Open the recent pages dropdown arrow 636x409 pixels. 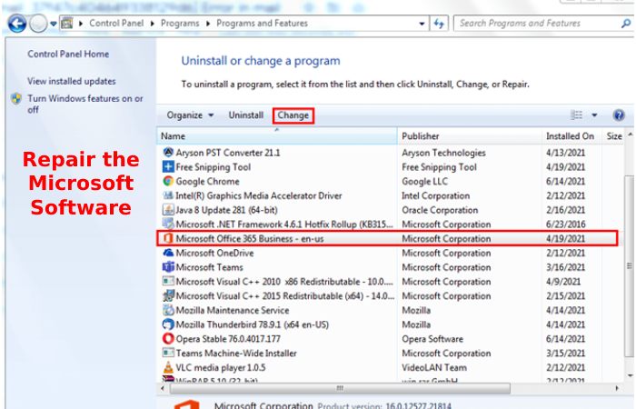53,24
